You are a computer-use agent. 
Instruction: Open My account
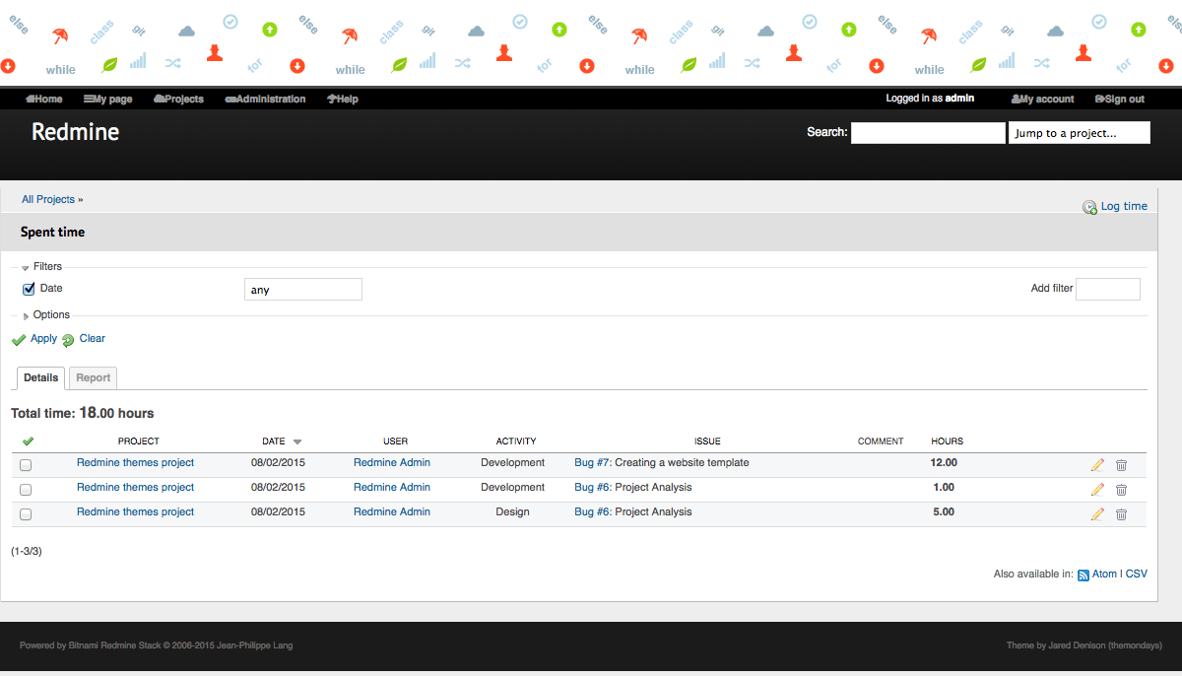tap(1043, 100)
